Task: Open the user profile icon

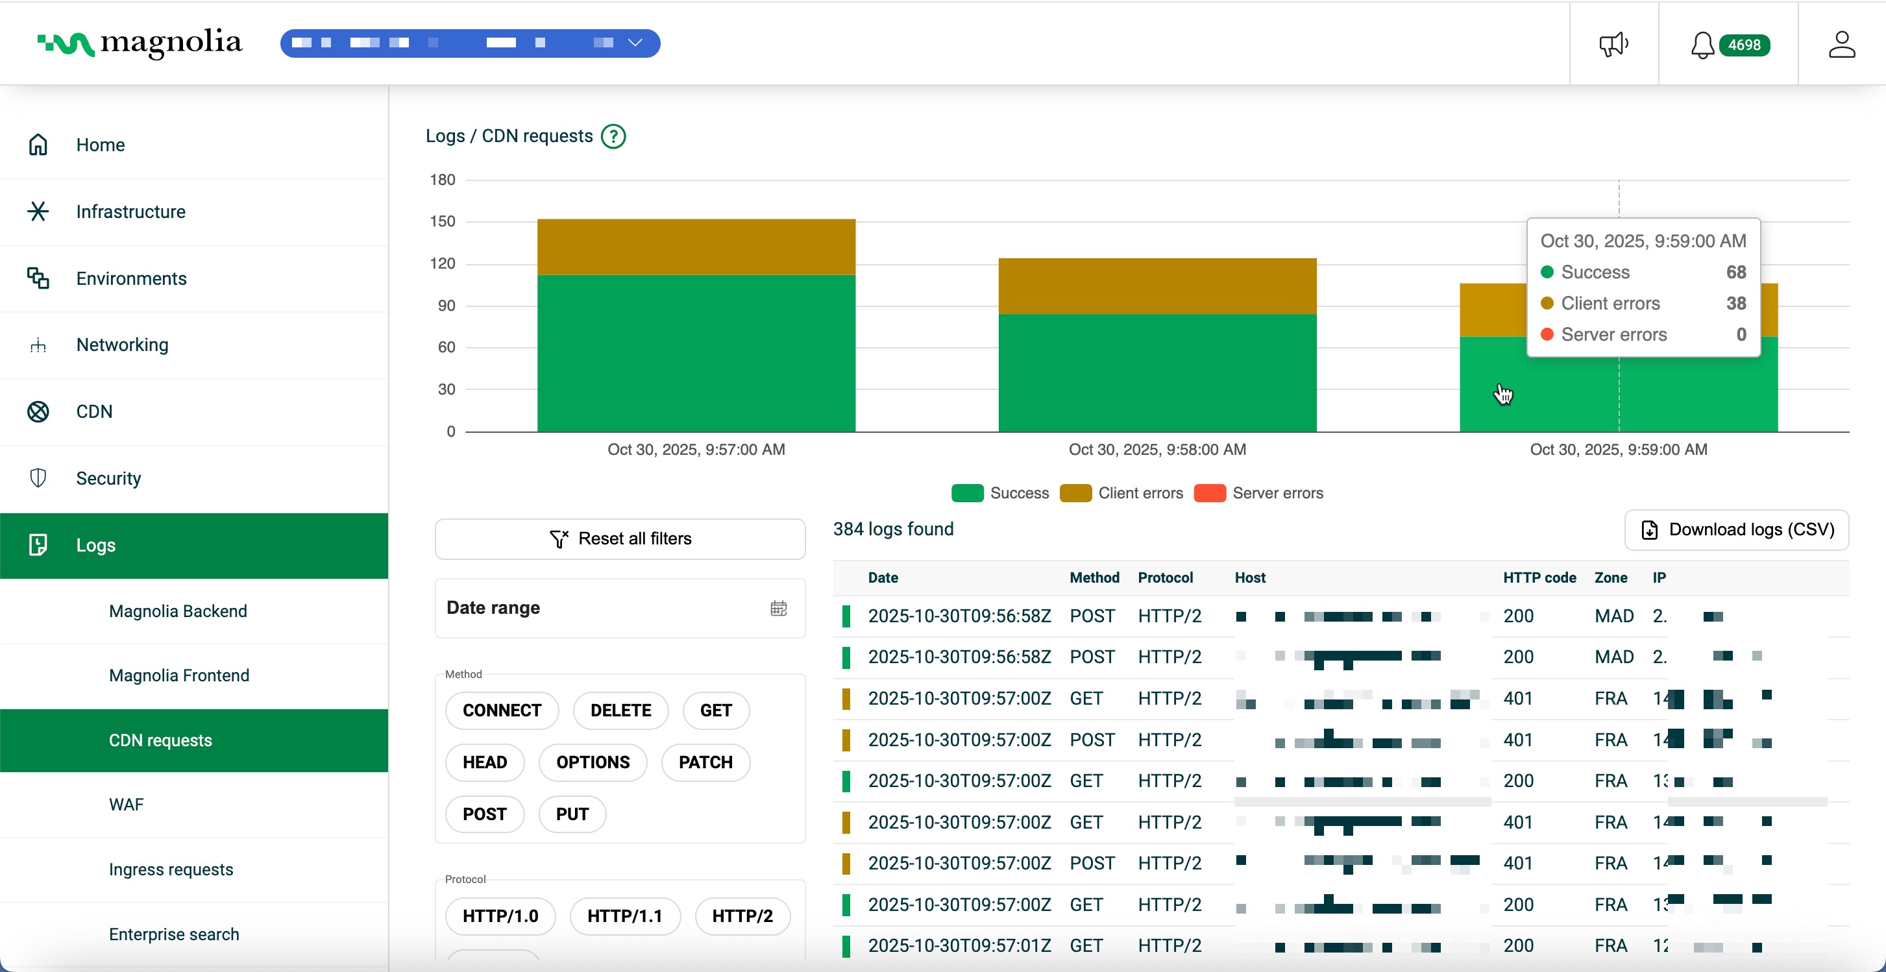Action: (1841, 45)
